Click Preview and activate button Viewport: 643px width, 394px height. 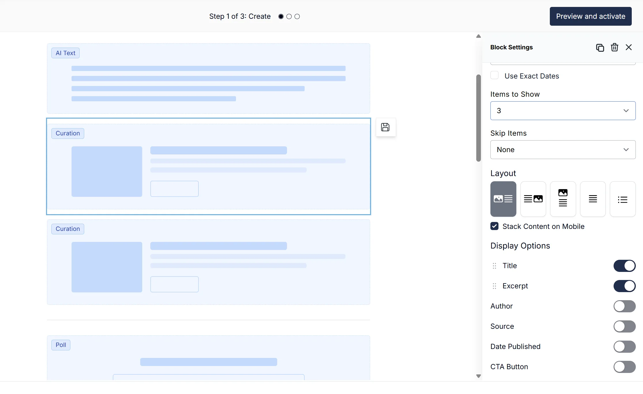[590, 16]
